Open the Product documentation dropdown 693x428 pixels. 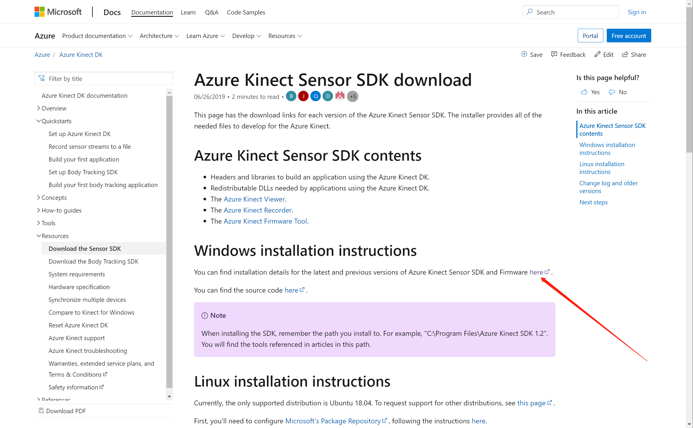(x=96, y=36)
